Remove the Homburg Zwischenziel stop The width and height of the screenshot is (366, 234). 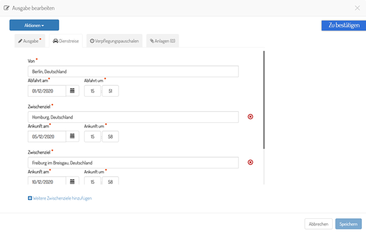(x=250, y=117)
